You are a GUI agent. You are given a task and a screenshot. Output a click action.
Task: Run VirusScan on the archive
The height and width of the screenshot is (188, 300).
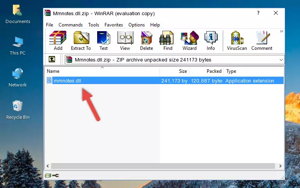coord(237,40)
